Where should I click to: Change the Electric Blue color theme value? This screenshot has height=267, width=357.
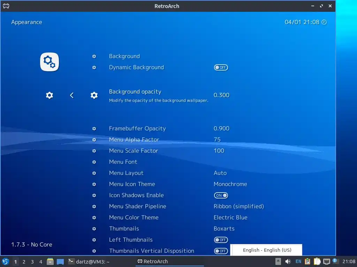(x=230, y=218)
